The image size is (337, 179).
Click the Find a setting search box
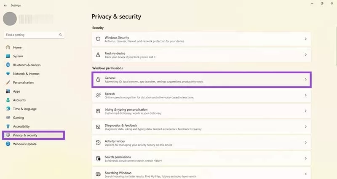click(32, 35)
